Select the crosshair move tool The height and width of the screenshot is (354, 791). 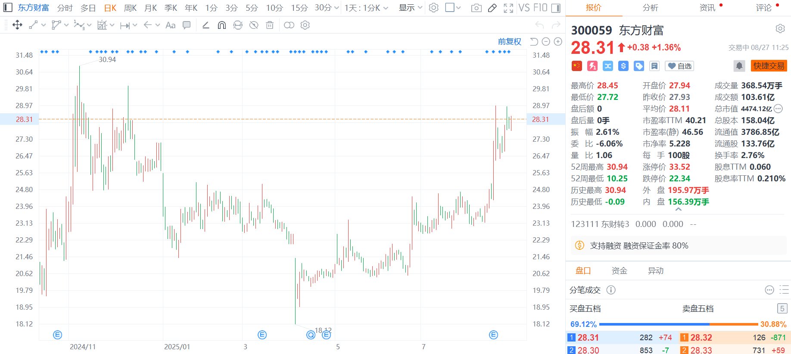(17, 25)
